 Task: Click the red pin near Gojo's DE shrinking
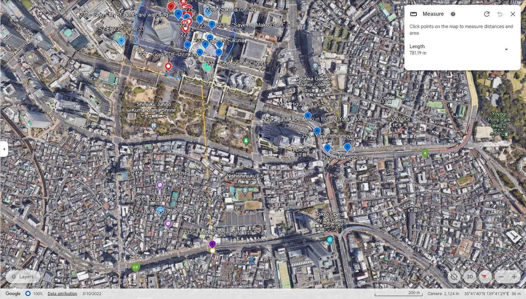click(168, 67)
